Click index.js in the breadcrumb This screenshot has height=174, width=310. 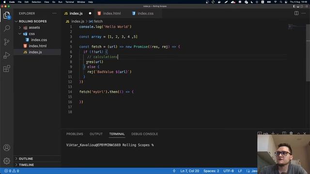coord(77,21)
